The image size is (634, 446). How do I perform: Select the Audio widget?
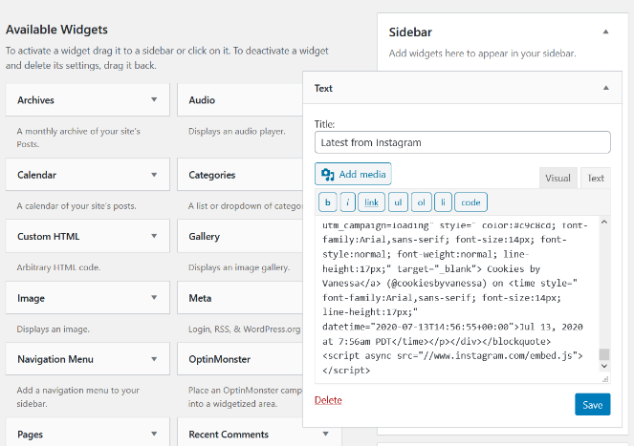pyautogui.click(x=240, y=100)
